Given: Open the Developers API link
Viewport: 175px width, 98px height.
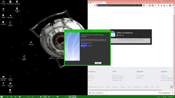Looking at the screenshot, I should [x=117, y=80].
